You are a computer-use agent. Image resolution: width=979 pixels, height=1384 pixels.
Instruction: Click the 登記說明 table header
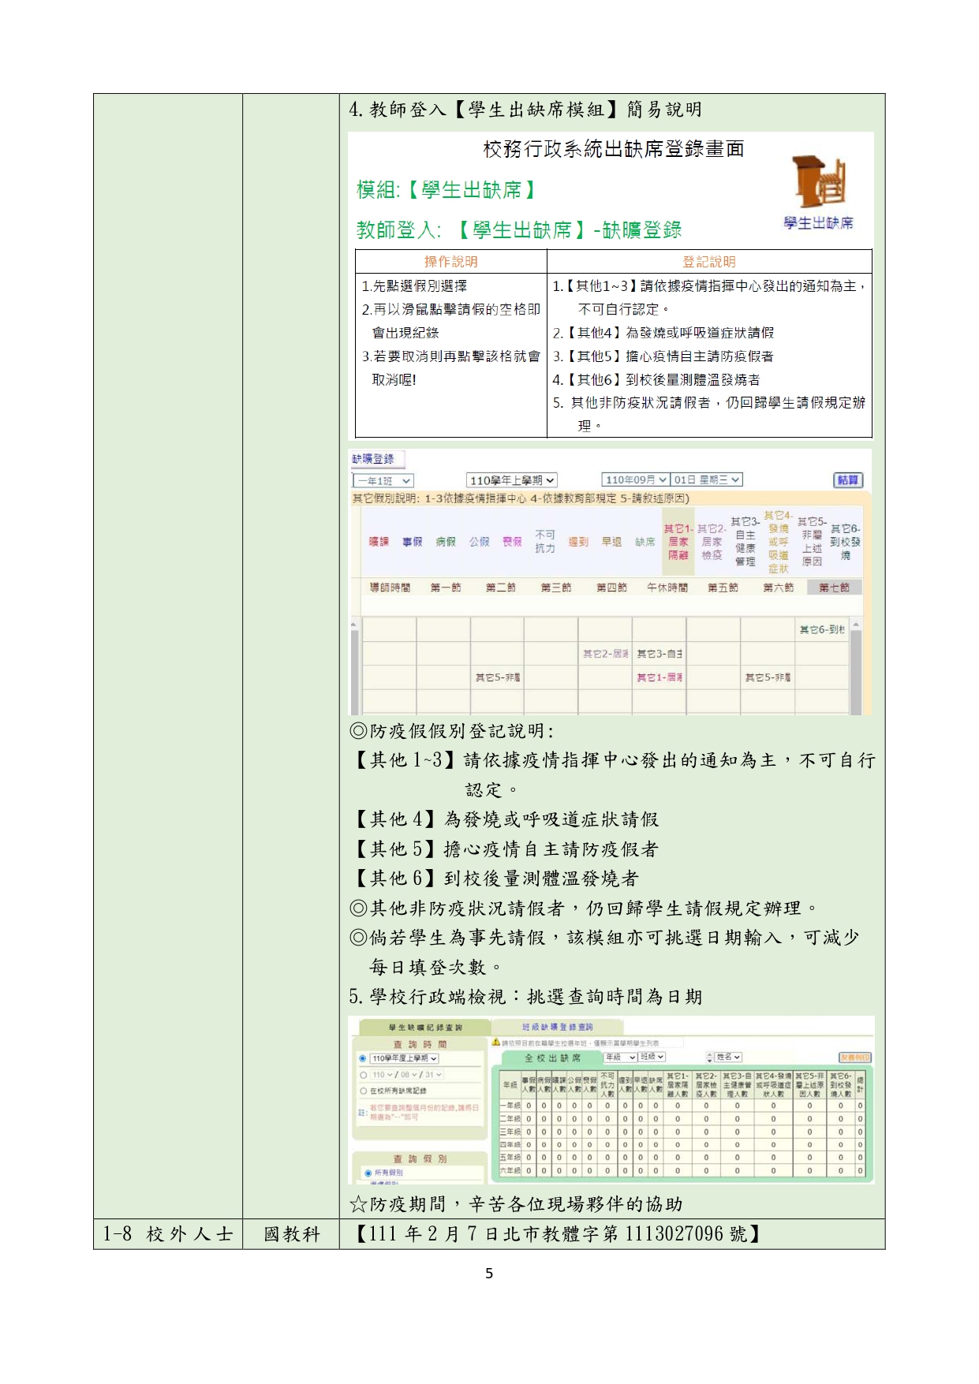709,262
